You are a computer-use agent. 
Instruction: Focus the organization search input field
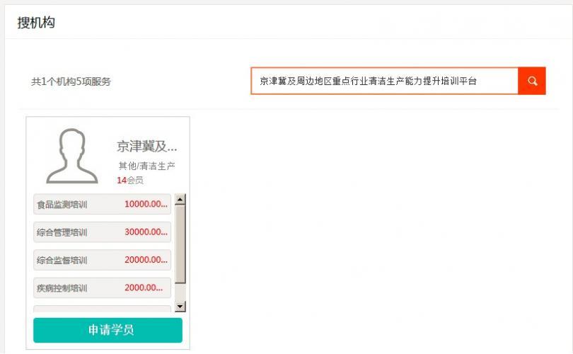(x=384, y=81)
